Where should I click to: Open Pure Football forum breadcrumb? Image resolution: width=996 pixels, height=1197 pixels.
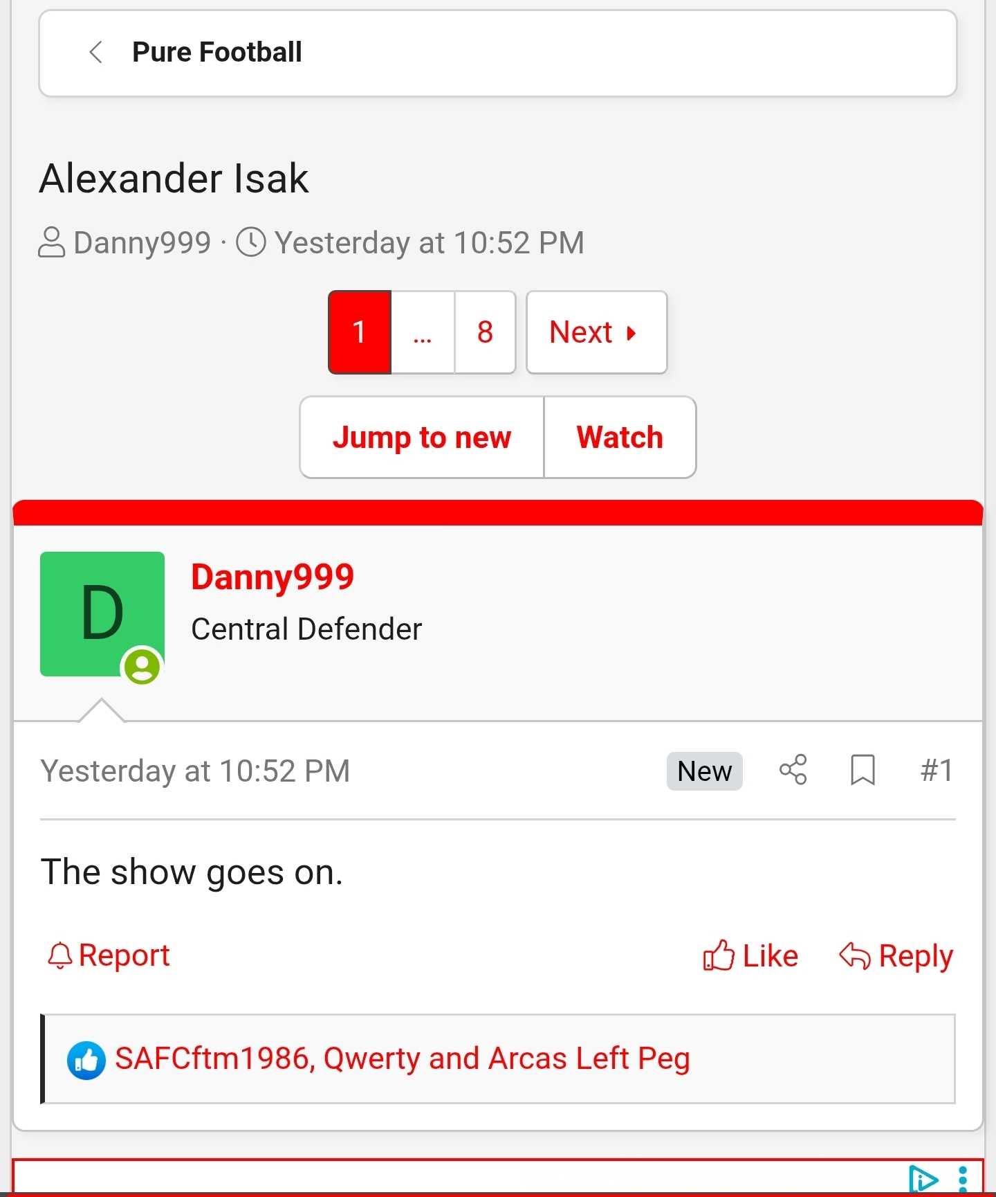pyautogui.click(x=217, y=52)
